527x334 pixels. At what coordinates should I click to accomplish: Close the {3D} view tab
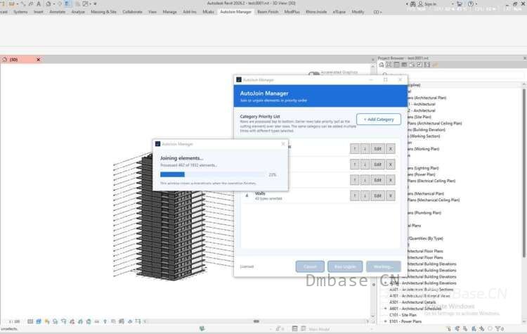coord(39,60)
